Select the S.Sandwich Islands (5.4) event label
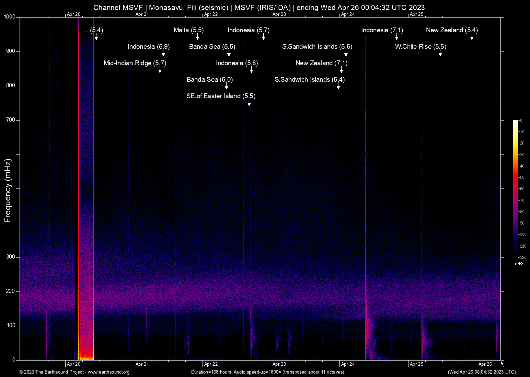Screen dimensions: 530x377 point(309,80)
